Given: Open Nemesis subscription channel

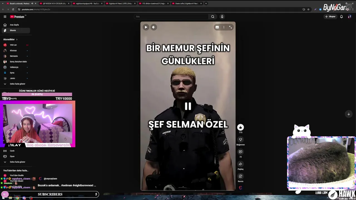Looking at the screenshot, I should click(x=16, y=56).
